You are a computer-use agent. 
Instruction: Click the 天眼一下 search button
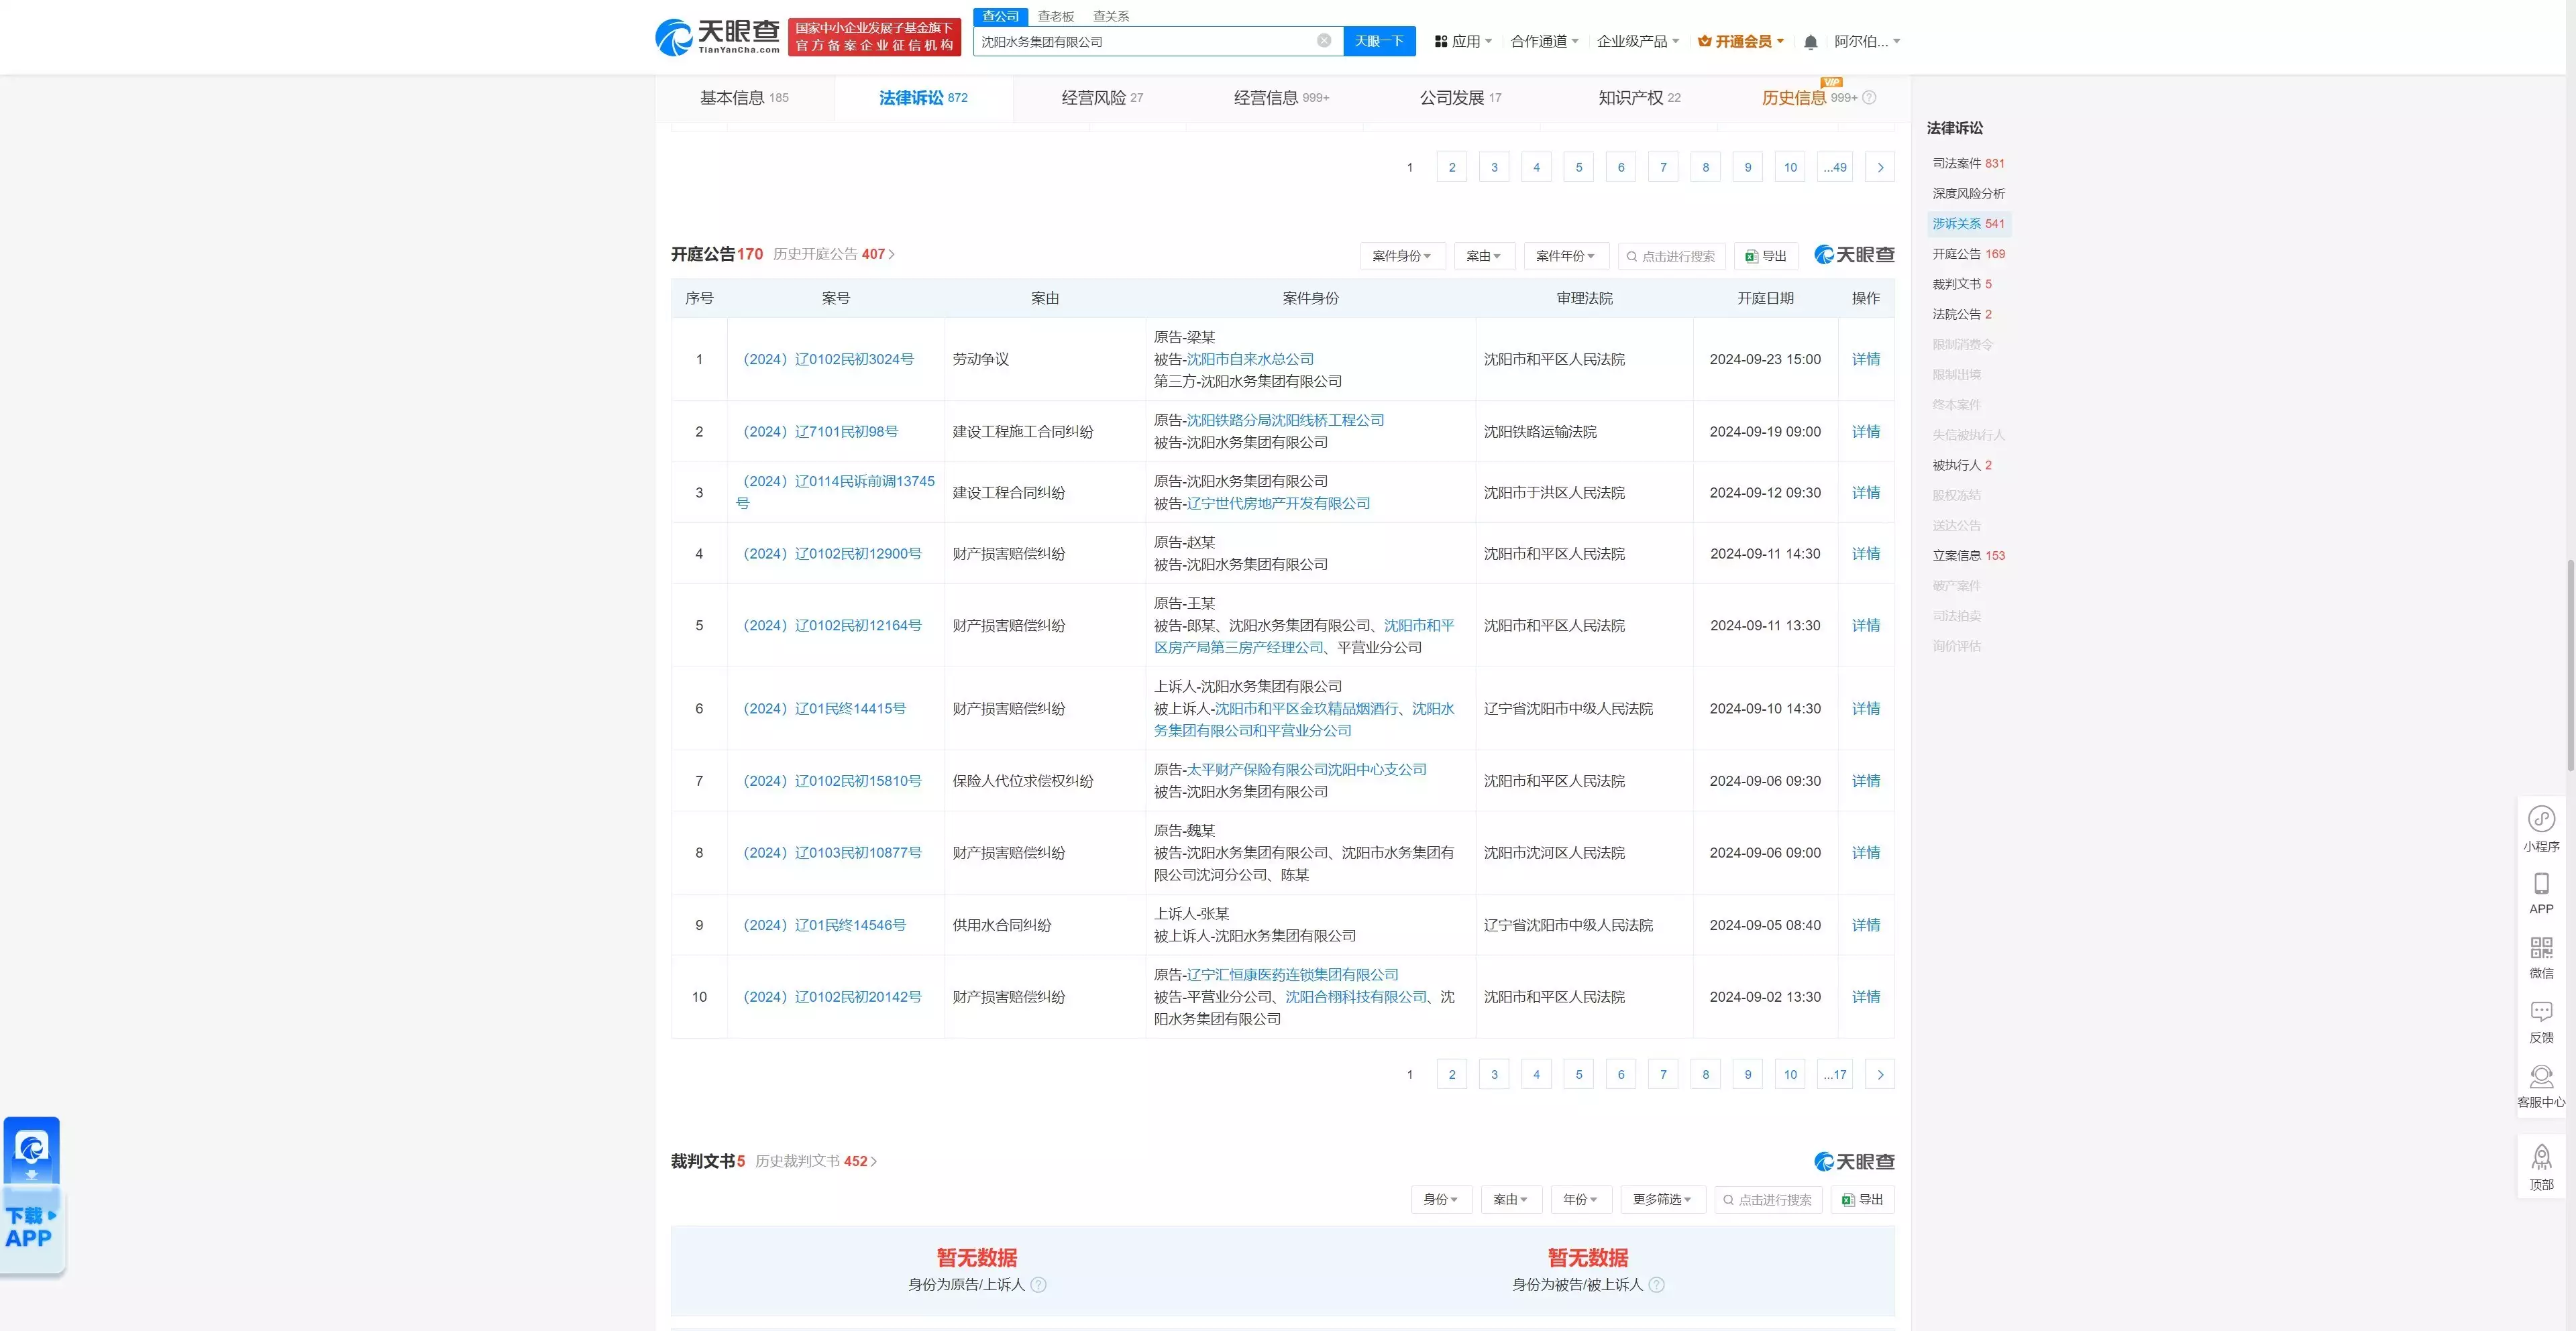[x=1379, y=41]
